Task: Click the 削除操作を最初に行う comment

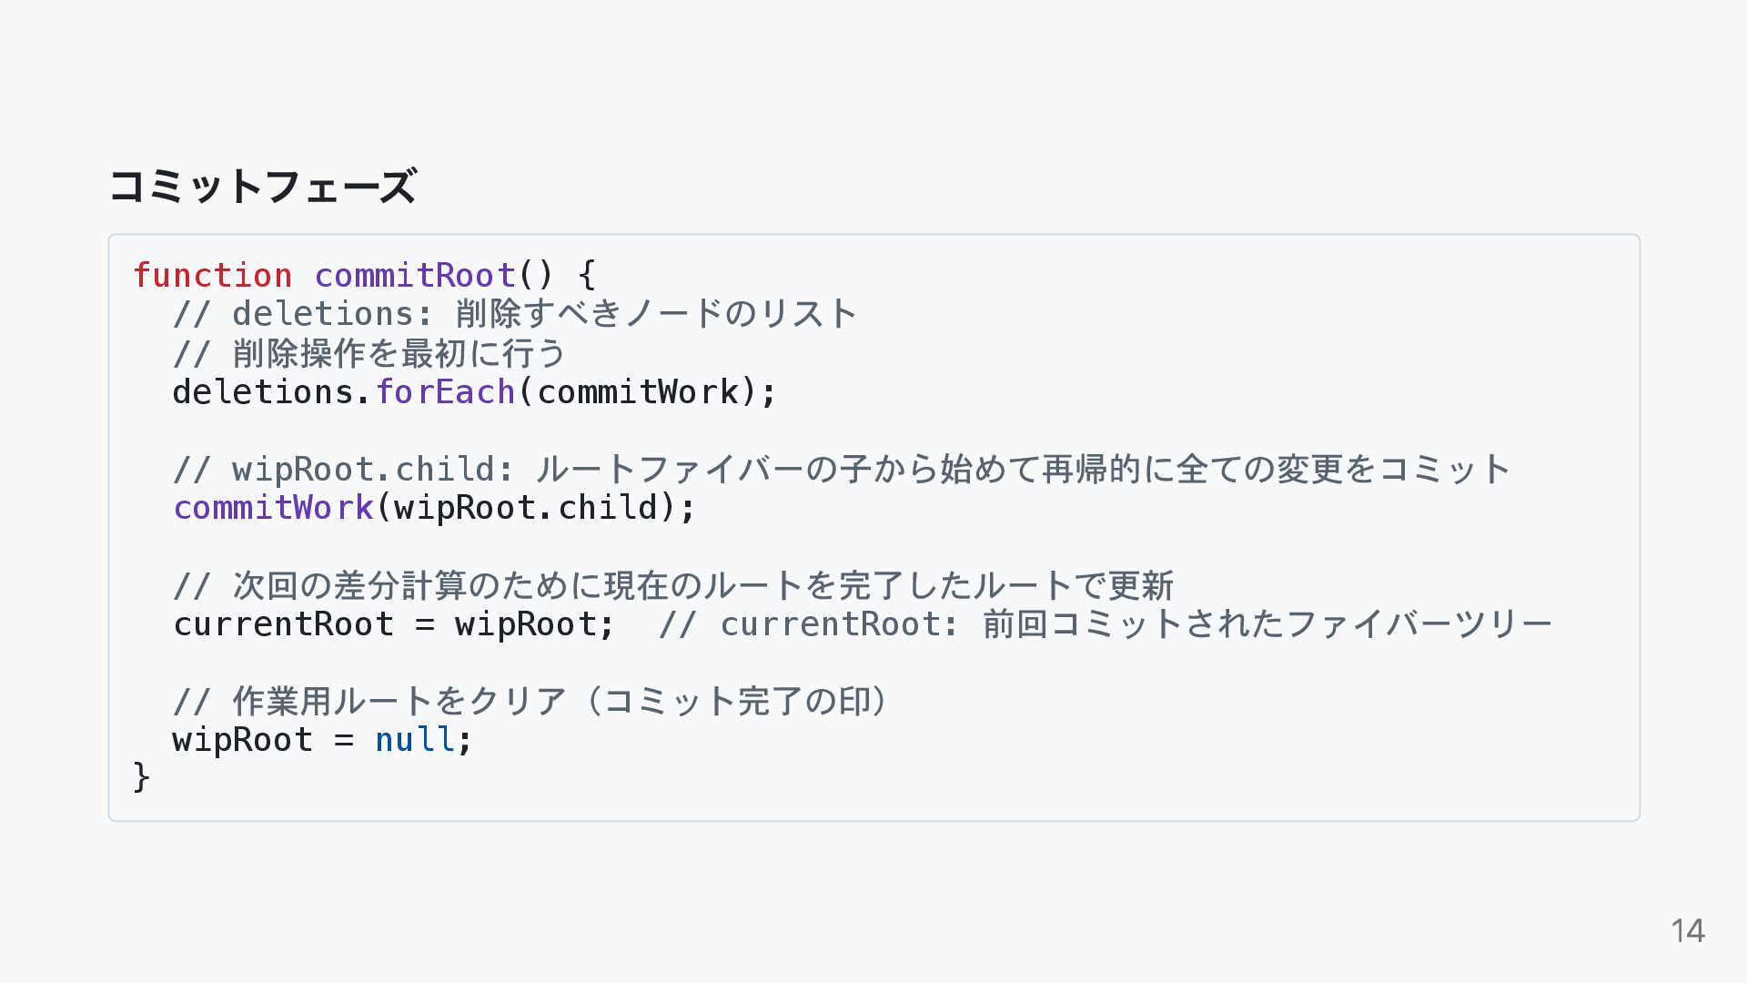Action: [x=369, y=353]
